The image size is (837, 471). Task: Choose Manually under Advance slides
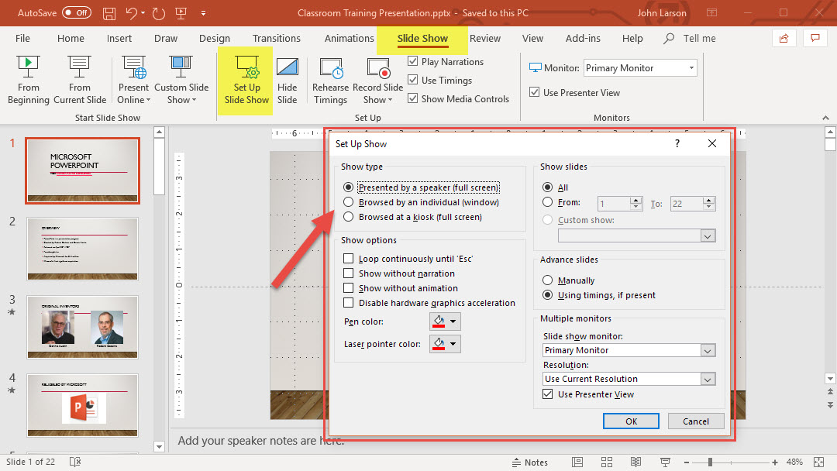[x=548, y=280]
